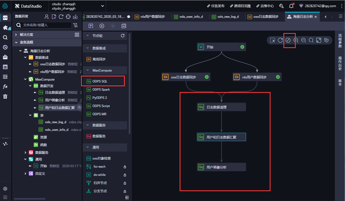Screen dimensions: 345x201
Task: Click the new file icon in panel header
Action: (54, 17)
